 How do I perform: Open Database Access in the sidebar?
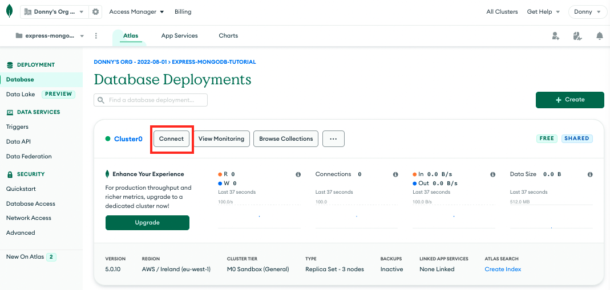tap(31, 204)
